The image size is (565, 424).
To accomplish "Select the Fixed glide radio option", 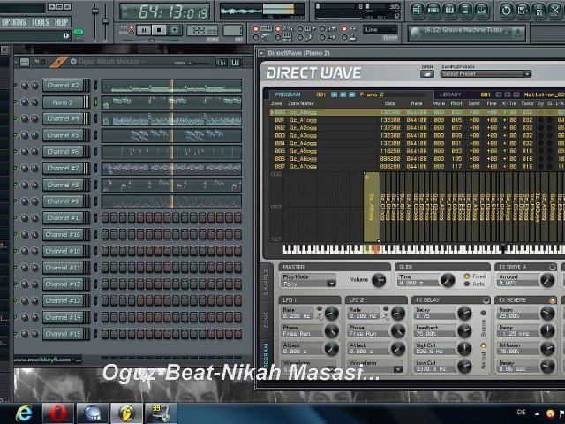I will (468, 276).
